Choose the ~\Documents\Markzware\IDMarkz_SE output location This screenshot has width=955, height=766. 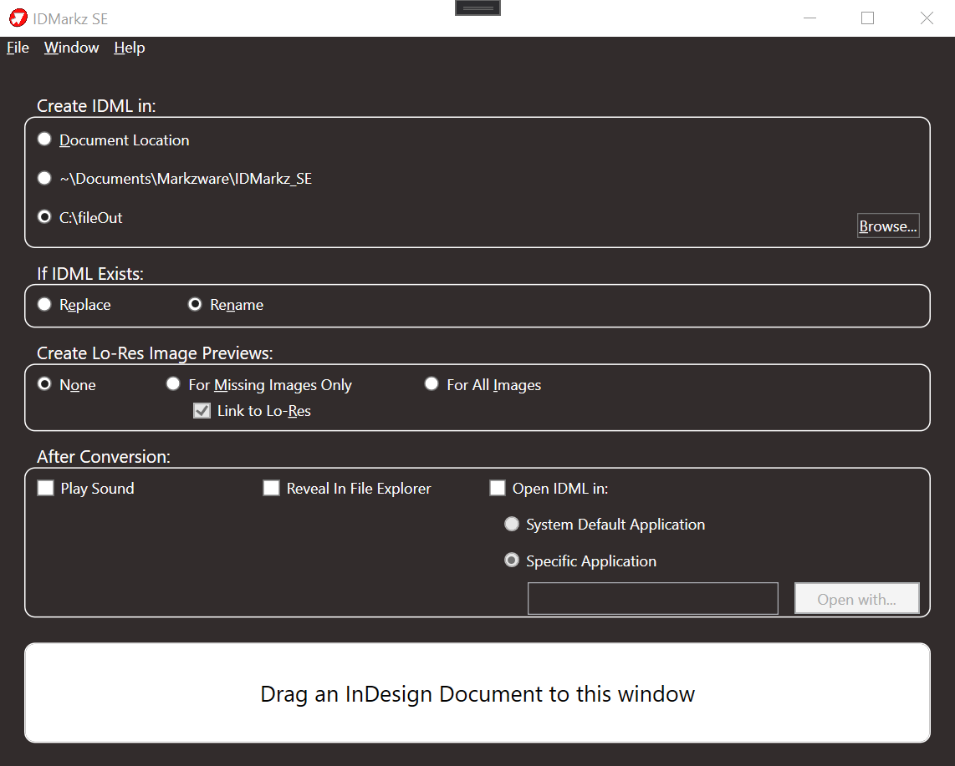pyautogui.click(x=44, y=178)
